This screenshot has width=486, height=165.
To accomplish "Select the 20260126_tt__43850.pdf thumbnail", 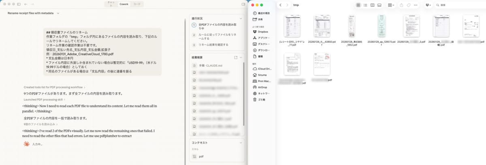I will point(321,26).
